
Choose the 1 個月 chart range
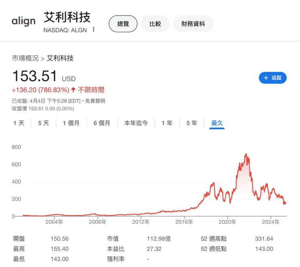(71, 123)
